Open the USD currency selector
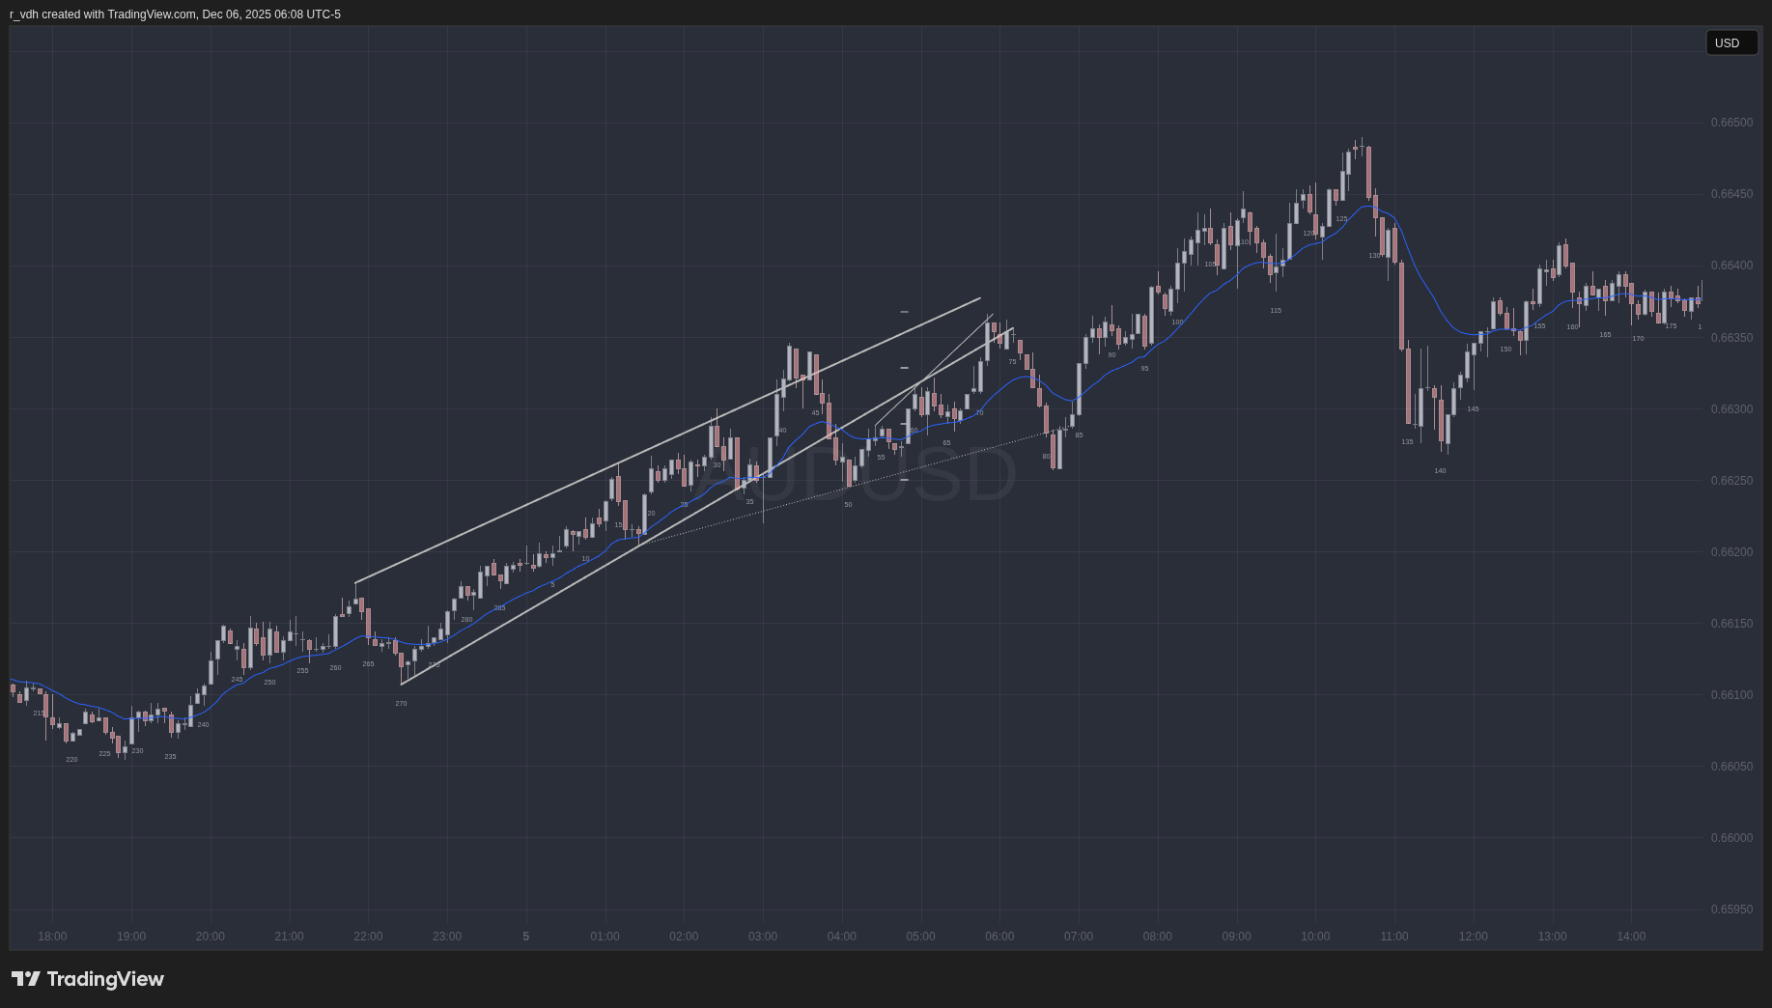1772x1008 pixels. pyautogui.click(x=1730, y=43)
